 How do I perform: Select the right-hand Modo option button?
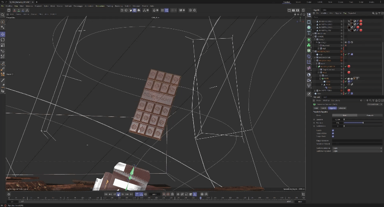click(x=370, y=115)
